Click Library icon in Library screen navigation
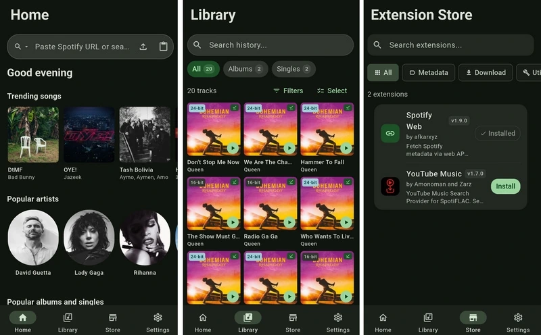 [248, 317]
